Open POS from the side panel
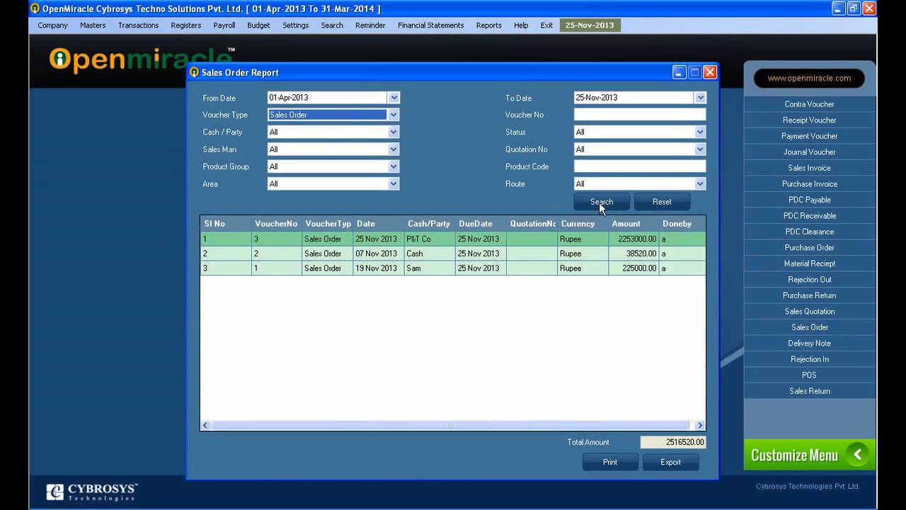 809,375
